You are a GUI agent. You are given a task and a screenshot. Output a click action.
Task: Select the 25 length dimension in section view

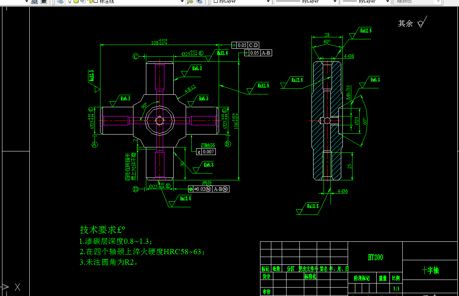point(350,166)
